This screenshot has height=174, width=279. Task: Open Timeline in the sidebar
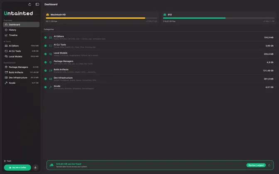pyautogui.click(x=21, y=35)
